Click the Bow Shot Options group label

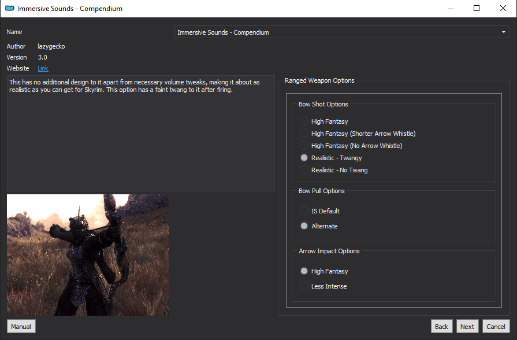323,104
